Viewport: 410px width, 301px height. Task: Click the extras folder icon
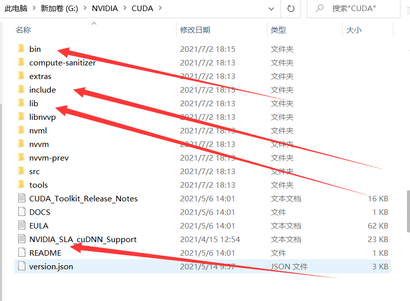(22, 76)
